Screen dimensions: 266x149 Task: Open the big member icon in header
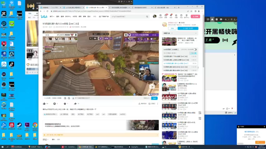pos(161,16)
